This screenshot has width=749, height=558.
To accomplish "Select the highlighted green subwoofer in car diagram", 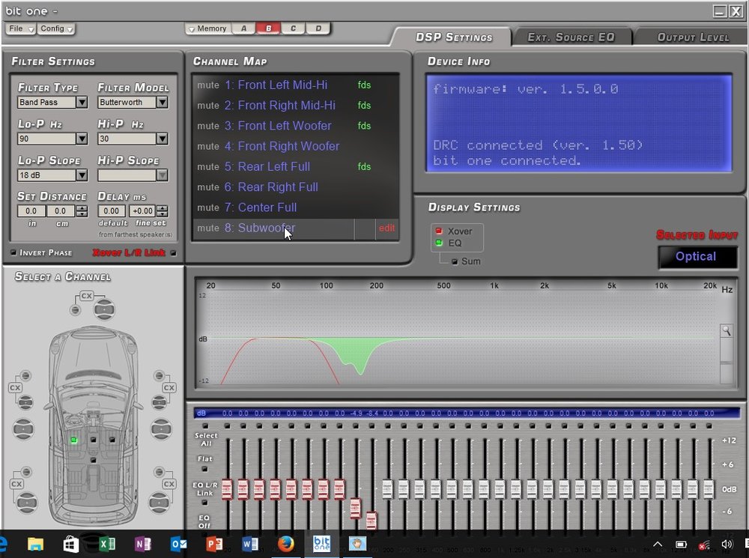I will [73, 440].
